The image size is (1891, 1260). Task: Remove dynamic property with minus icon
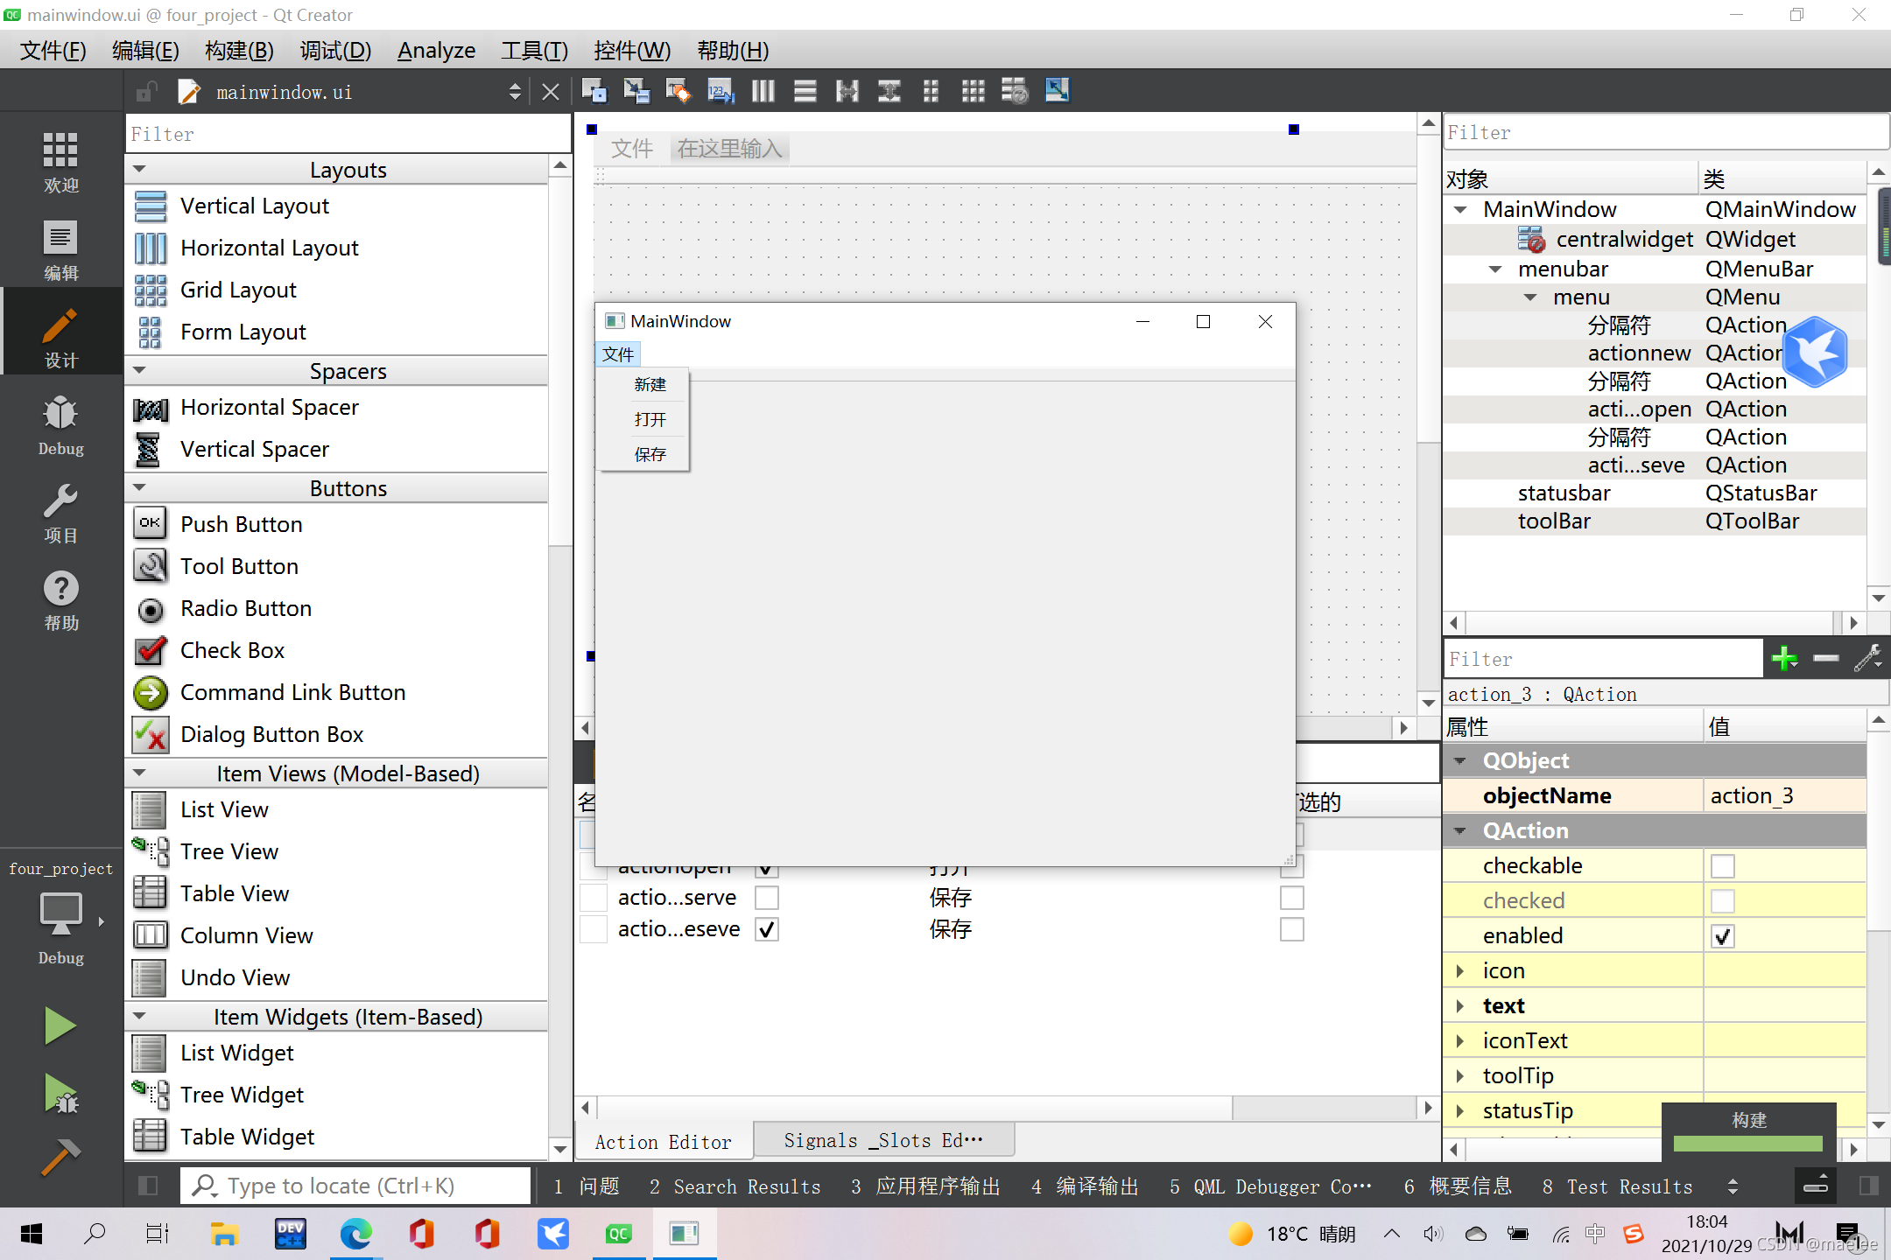(x=1825, y=658)
